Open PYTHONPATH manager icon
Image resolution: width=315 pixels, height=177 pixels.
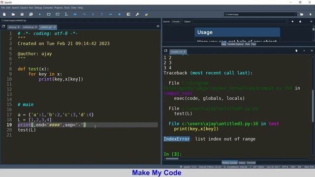pos(146,14)
